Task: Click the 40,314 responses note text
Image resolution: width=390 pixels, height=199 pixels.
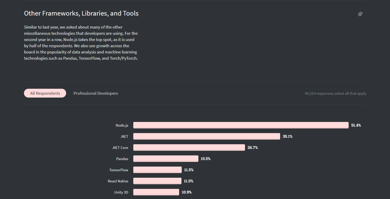Action: pyautogui.click(x=335, y=93)
